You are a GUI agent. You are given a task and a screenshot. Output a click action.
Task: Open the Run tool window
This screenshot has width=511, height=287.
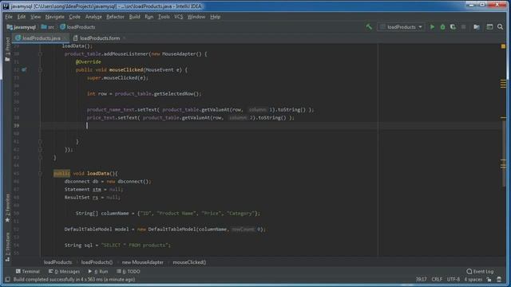97,271
